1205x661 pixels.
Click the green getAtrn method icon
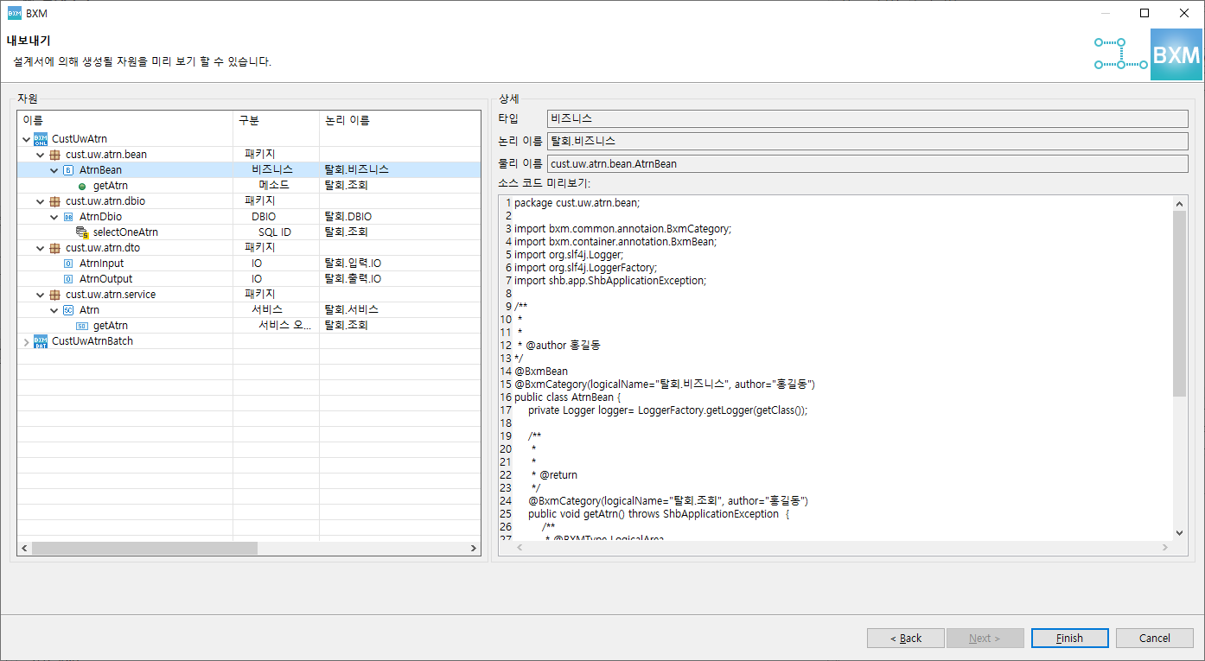(x=82, y=186)
